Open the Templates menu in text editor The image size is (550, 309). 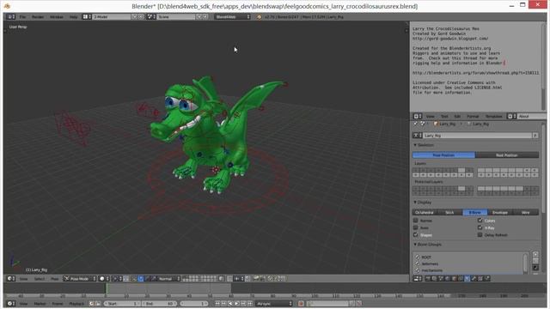(x=494, y=116)
